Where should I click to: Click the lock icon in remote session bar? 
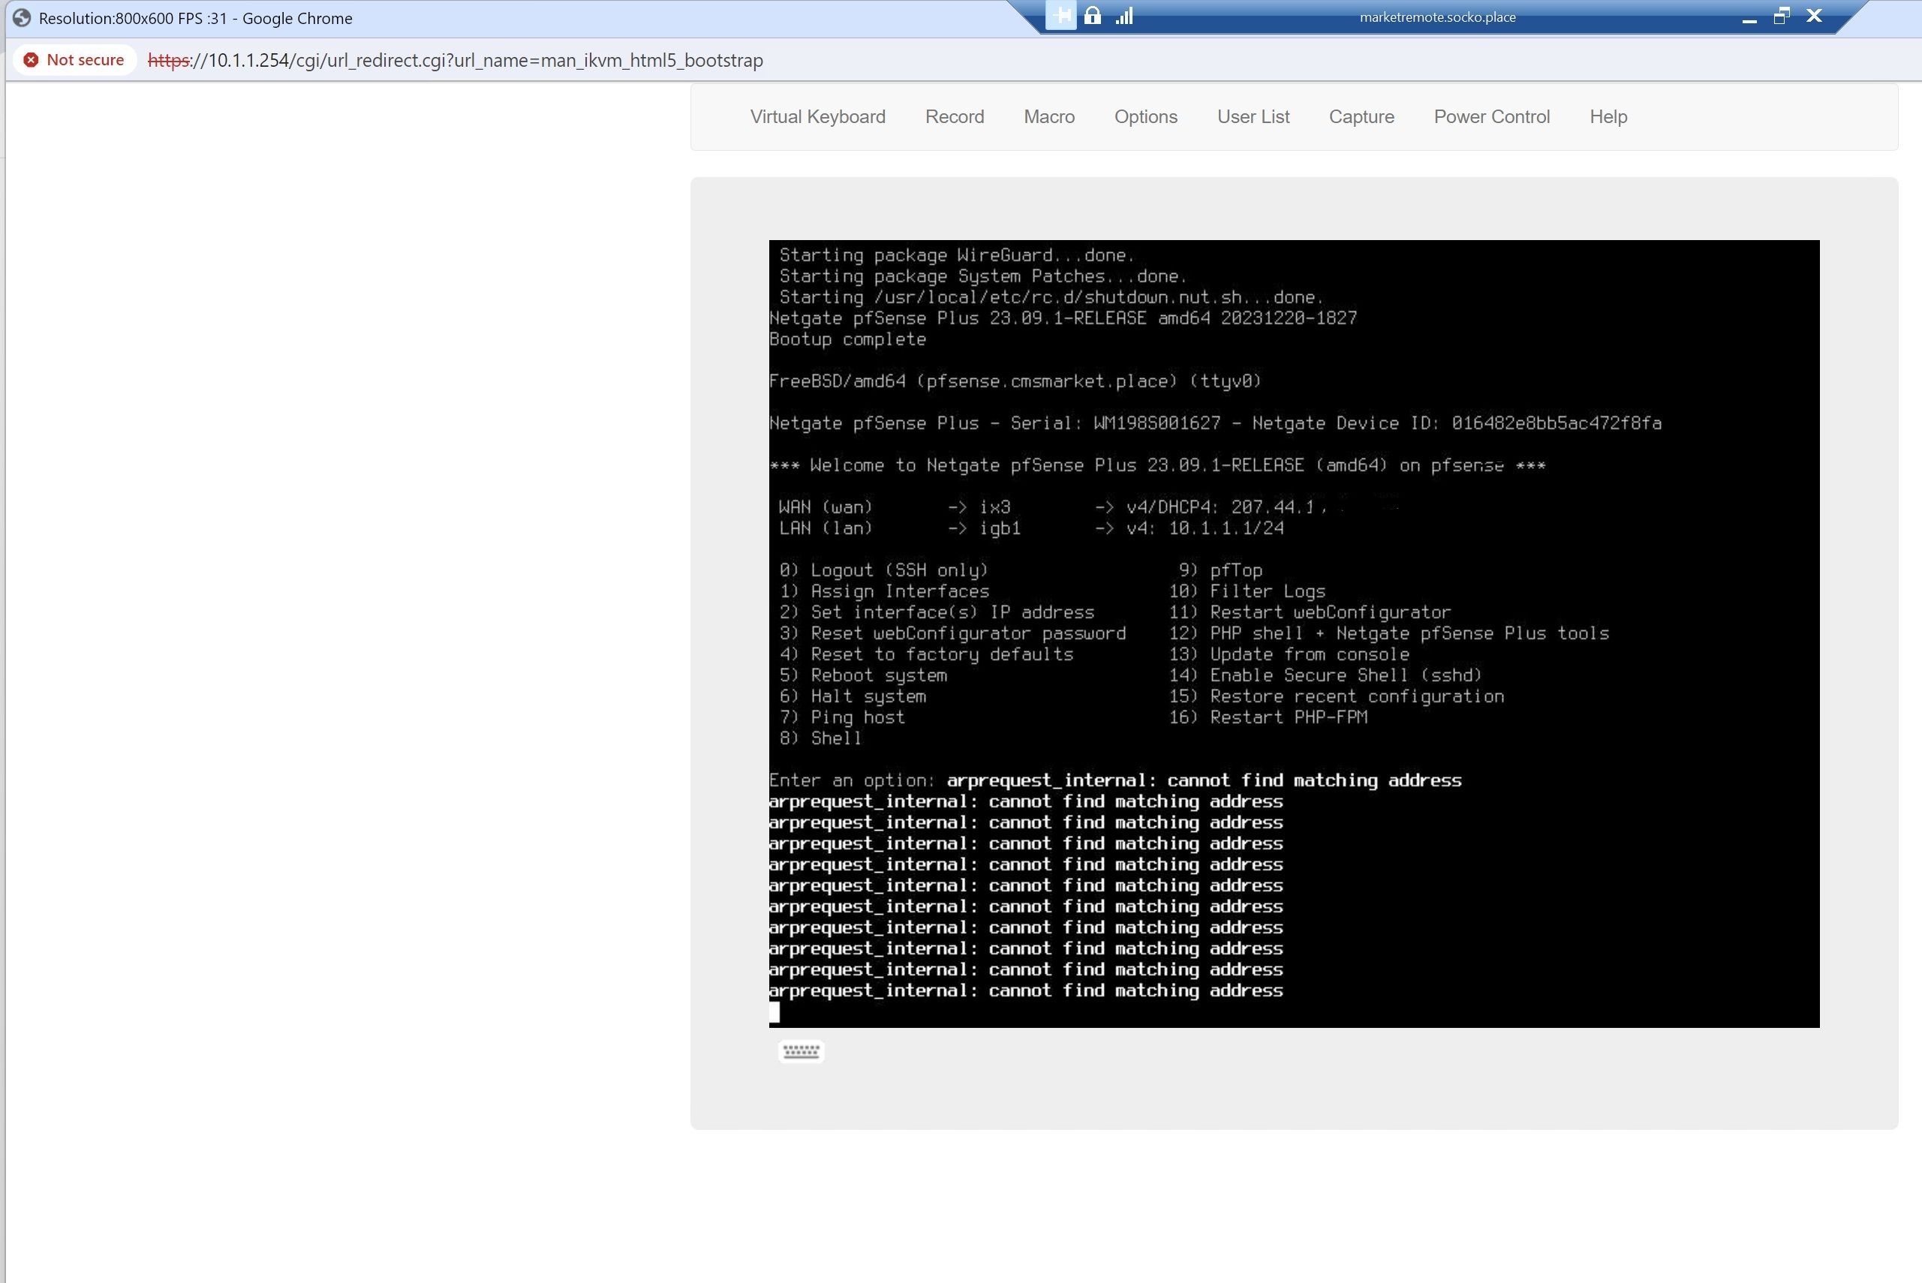click(1092, 16)
